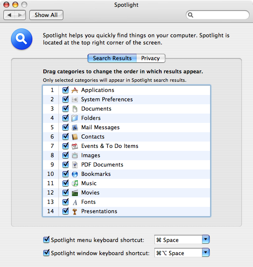The height and width of the screenshot is (267, 253).
Task: Select the PDF Documents row label
Action: pos(102,165)
